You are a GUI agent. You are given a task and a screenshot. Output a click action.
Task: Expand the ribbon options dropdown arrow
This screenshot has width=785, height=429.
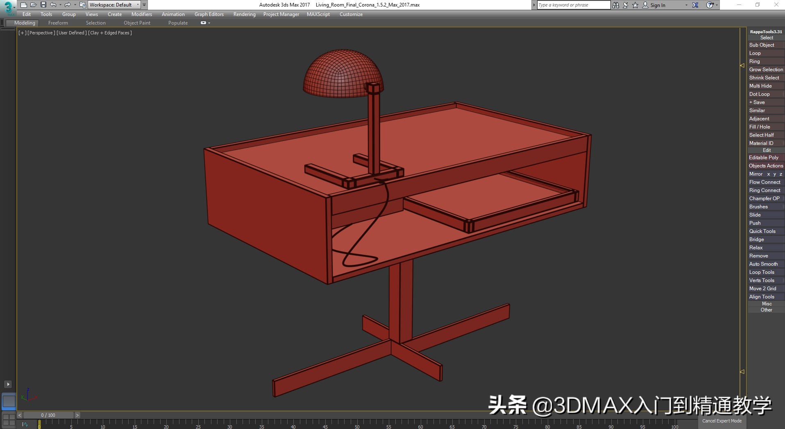tap(209, 23)
